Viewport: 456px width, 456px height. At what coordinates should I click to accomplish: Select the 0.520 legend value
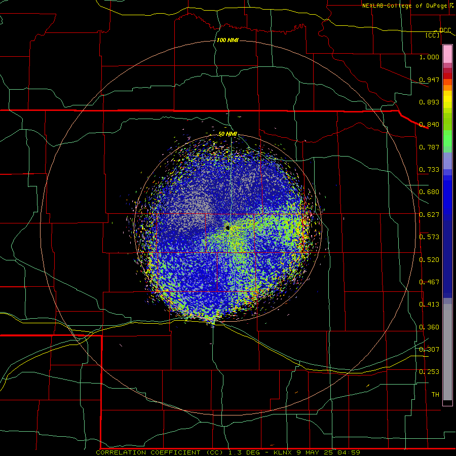[x=429, y=260]
